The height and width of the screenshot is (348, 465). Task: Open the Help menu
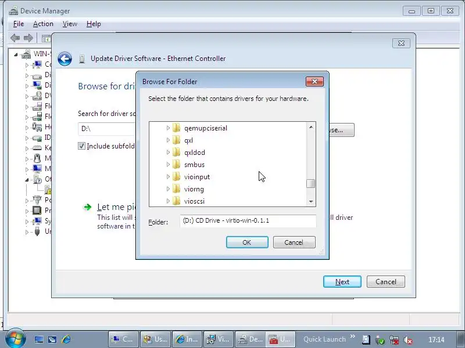94,24
